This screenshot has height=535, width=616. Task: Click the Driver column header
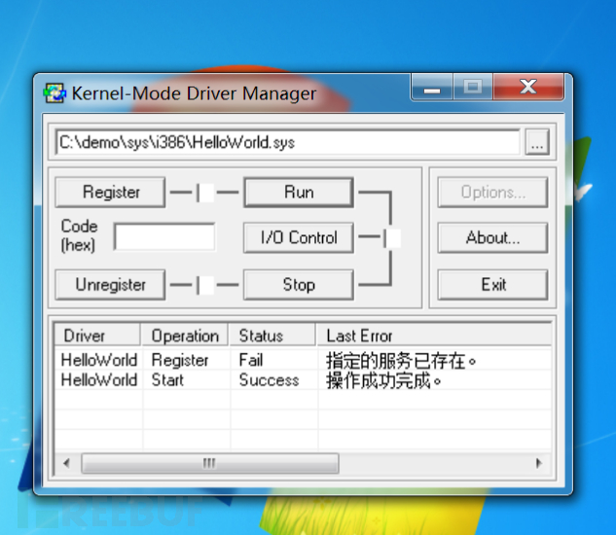pos(96,336)
